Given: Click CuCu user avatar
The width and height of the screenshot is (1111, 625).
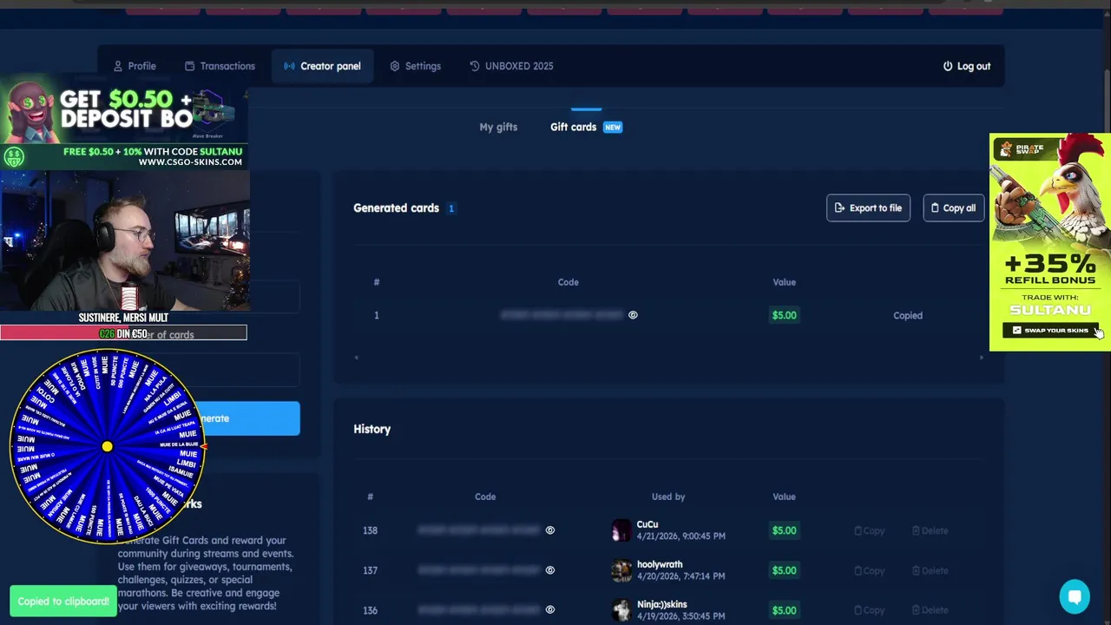Looking at the screenshot, I should click(x=621, y=530).
